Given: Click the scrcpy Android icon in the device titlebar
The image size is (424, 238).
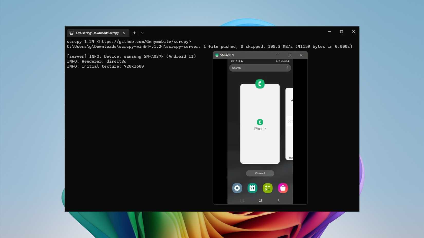Looking at the screenshot, I should (x=217, y=55).
